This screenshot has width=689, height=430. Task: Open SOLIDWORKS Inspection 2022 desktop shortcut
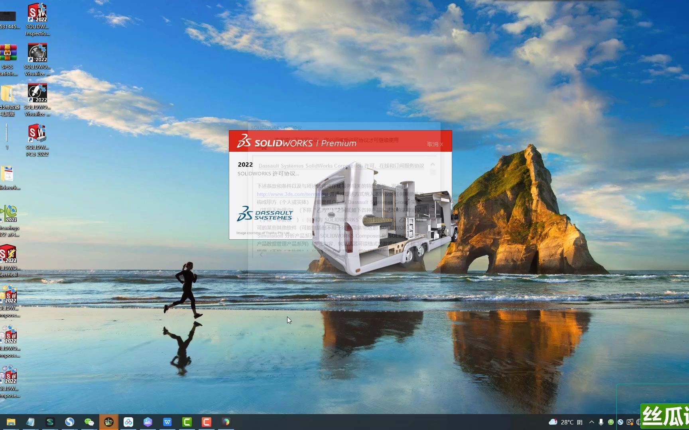(37, 19)
